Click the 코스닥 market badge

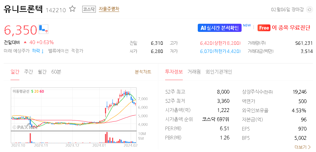click(89, 9)
